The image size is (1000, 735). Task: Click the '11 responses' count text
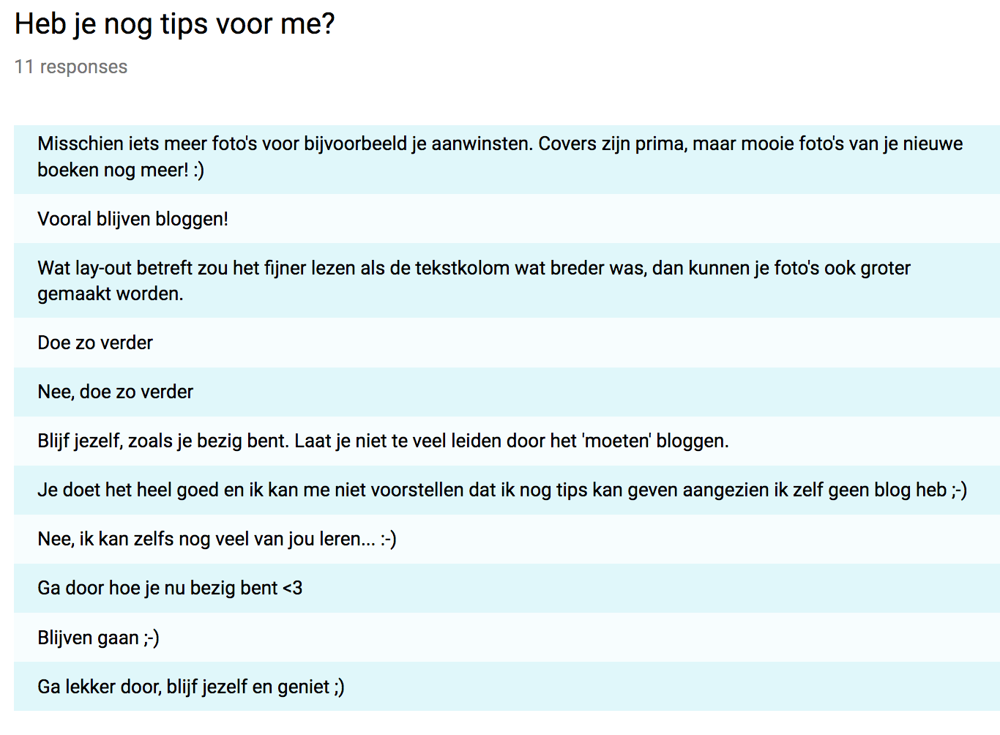pyautogui.click(x=71, y=67)
